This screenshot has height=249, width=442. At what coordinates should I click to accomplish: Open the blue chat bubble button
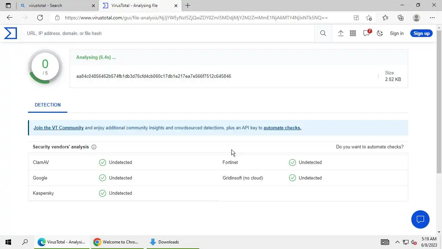(420, 219)
